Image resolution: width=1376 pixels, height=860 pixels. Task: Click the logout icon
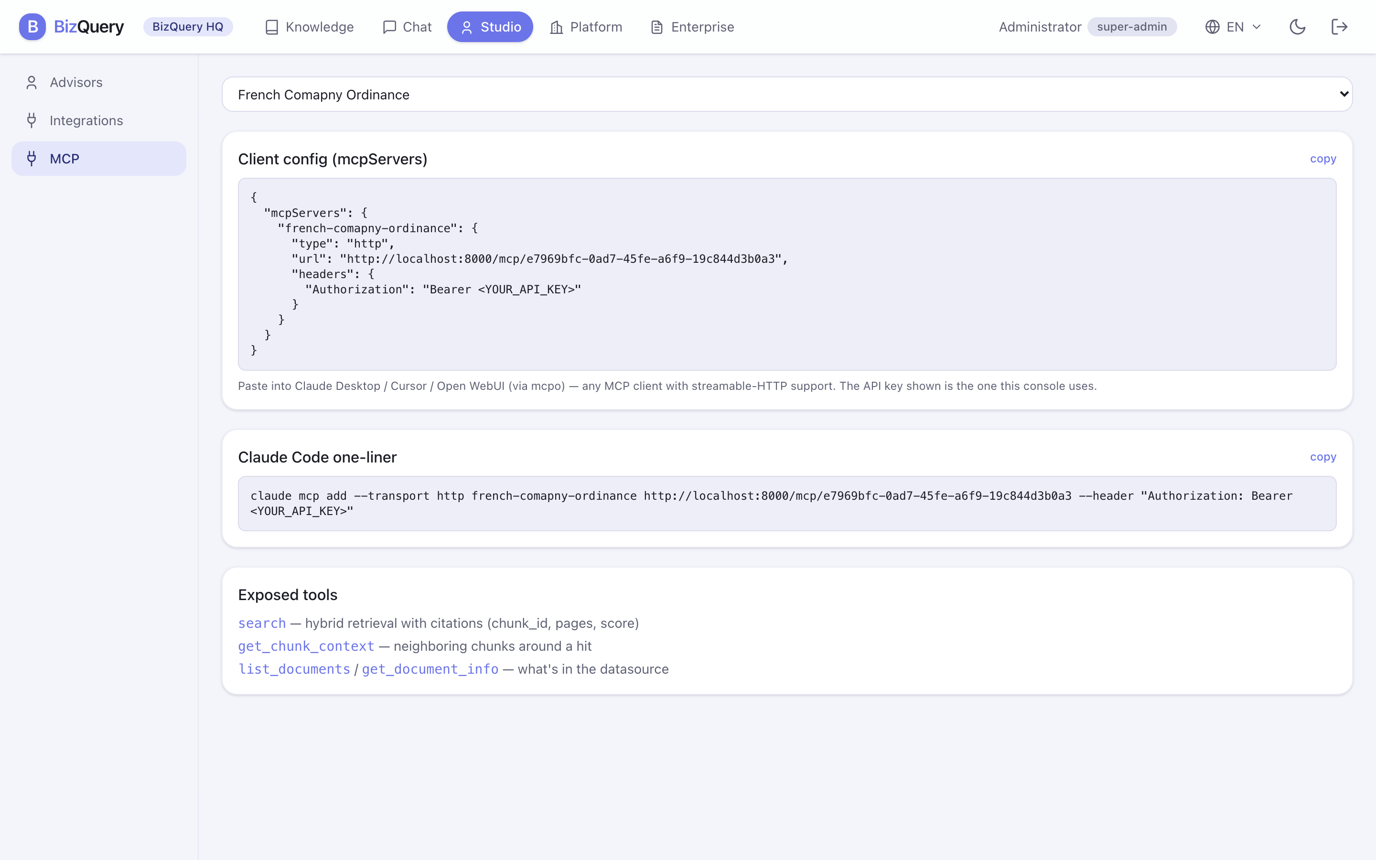coord(1340,27)
